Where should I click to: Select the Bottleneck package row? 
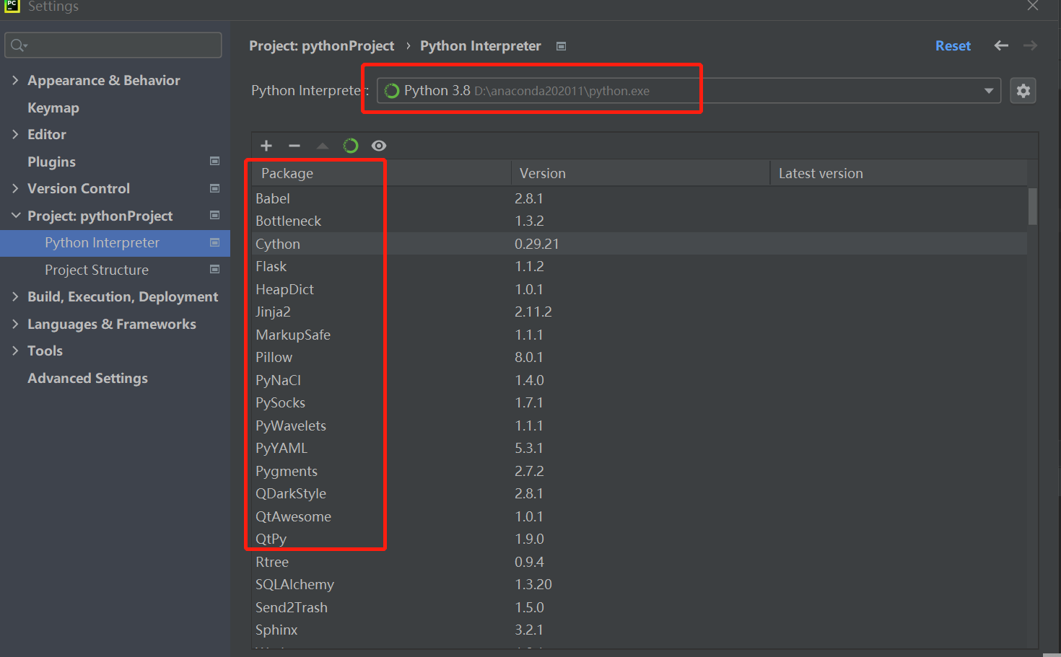click(639, 221)
